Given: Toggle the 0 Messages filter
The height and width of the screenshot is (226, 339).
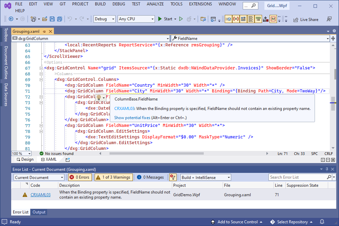Looking at the screenshot, I should (151, 177).
